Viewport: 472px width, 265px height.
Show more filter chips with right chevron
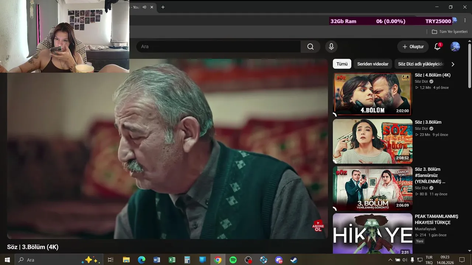tap(453, 64)
